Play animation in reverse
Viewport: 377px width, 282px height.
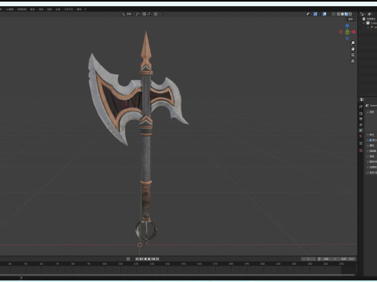click(x=145, y=258)
